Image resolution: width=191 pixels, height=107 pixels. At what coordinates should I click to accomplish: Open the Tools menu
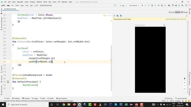coord(54,2)
